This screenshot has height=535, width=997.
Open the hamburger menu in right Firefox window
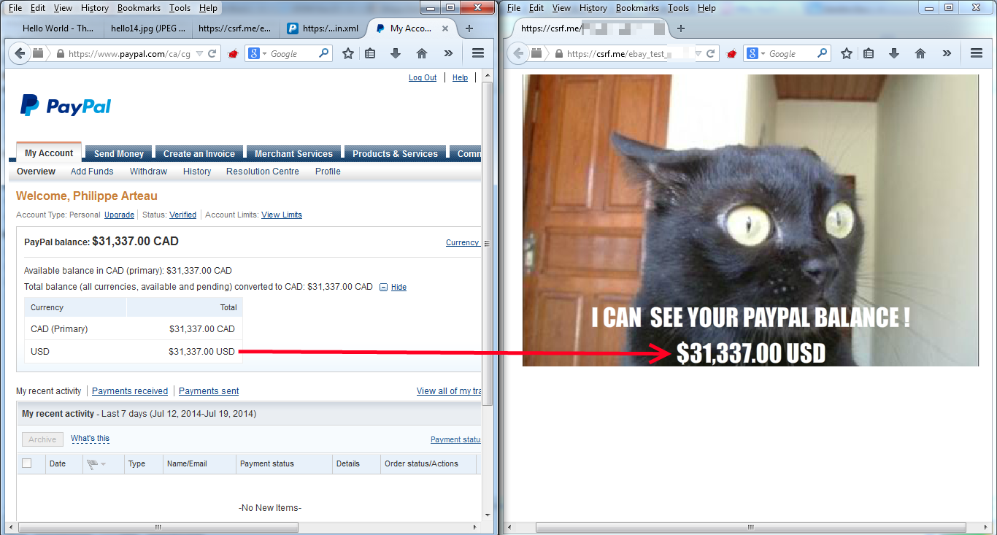pyautogui.click(x=977, y=53)
